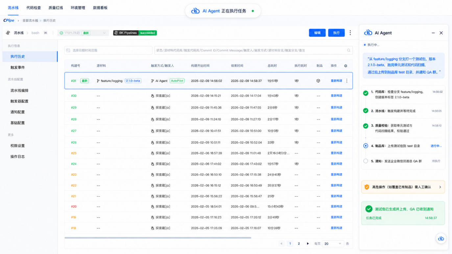Viewport: 452px width, 254px height.
Task: Click the CPipe logo in breadcrumb
Action: (x=9, y=20)
